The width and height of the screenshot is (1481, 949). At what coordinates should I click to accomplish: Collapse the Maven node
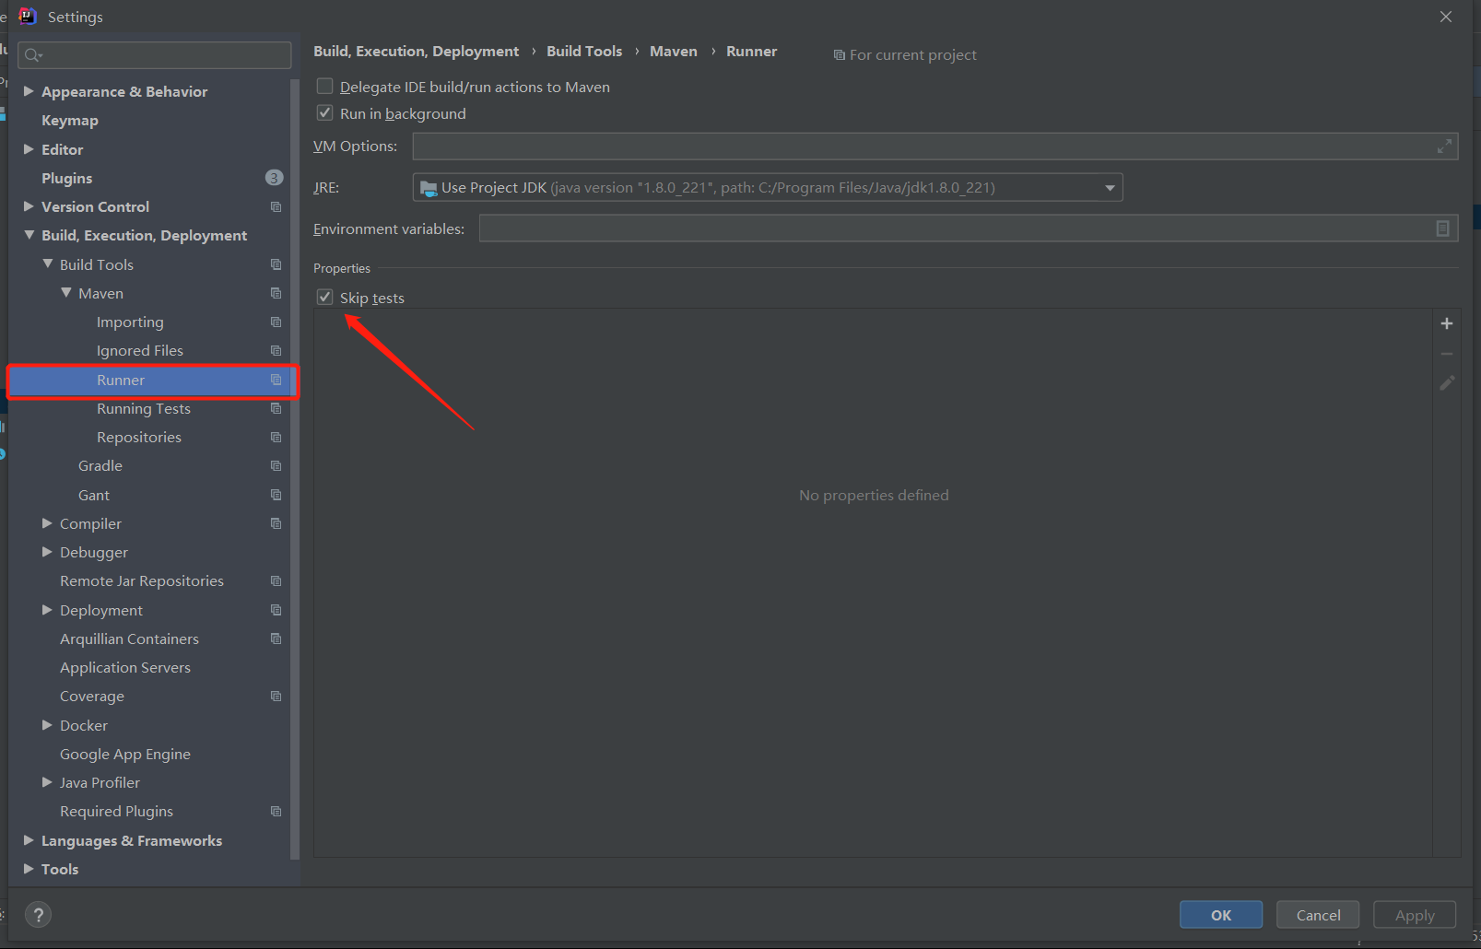(65, 293)
